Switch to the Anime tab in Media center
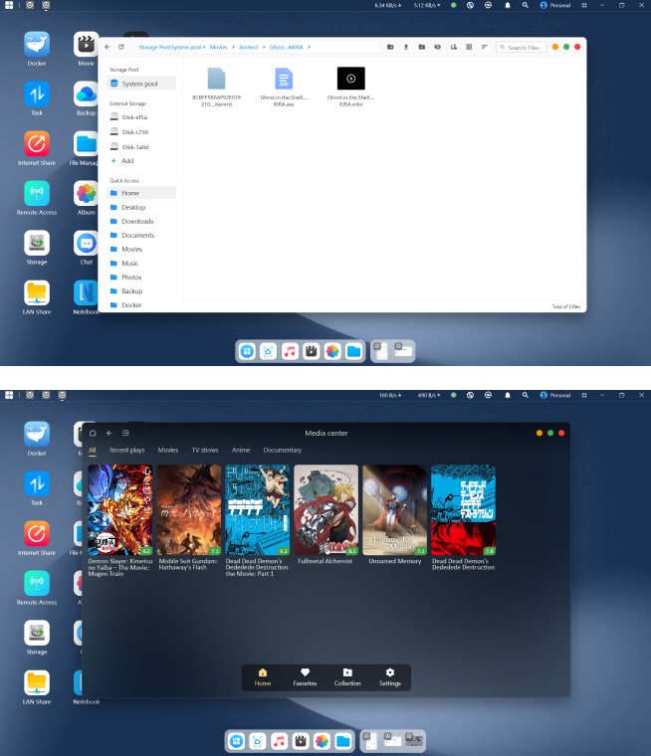 [240, 450]
